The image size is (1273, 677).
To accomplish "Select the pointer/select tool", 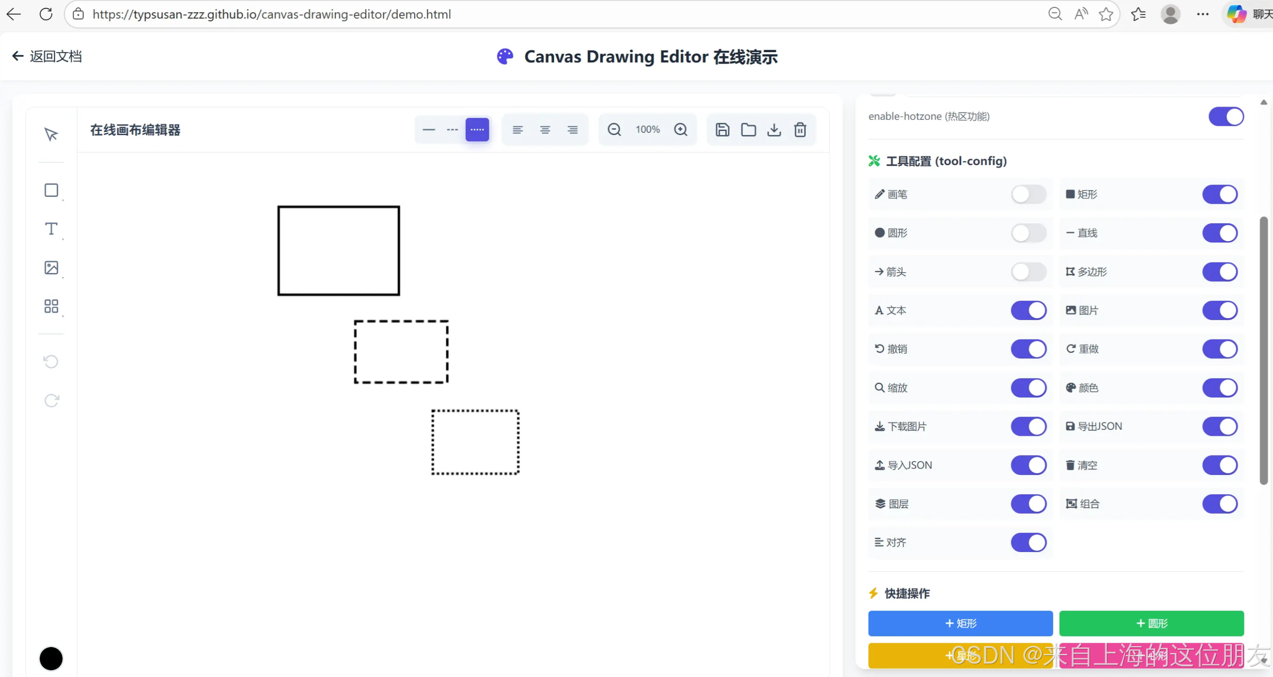I will tap(51, 134).
